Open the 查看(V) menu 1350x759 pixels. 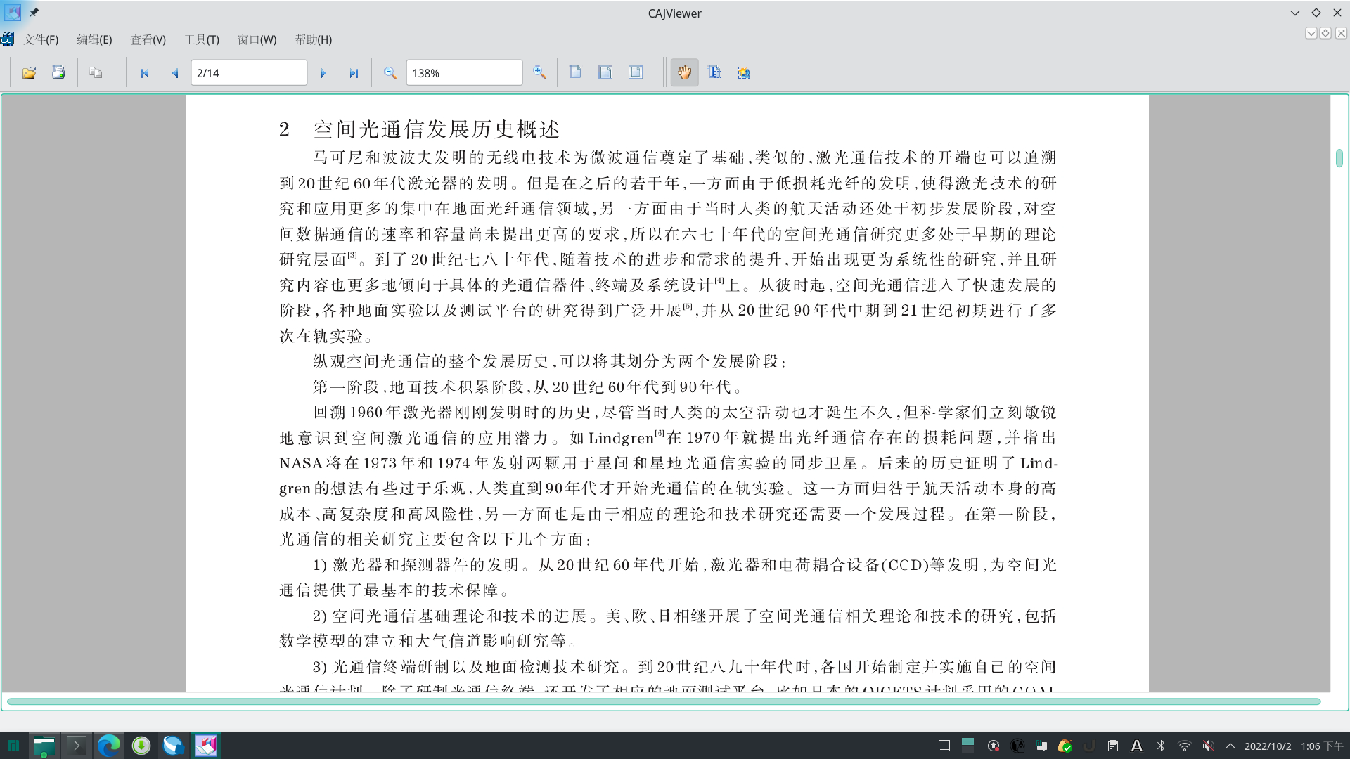tap(148, 39)
